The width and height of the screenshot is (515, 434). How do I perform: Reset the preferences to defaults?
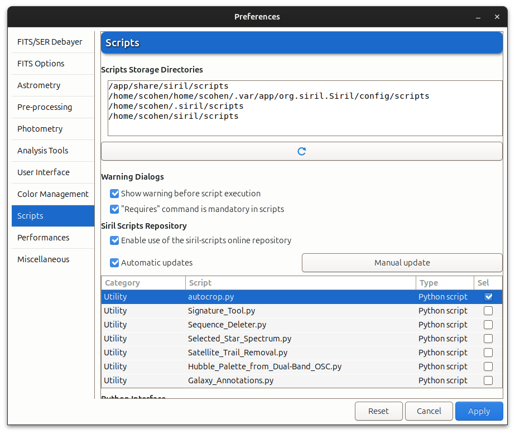[378, 411]
